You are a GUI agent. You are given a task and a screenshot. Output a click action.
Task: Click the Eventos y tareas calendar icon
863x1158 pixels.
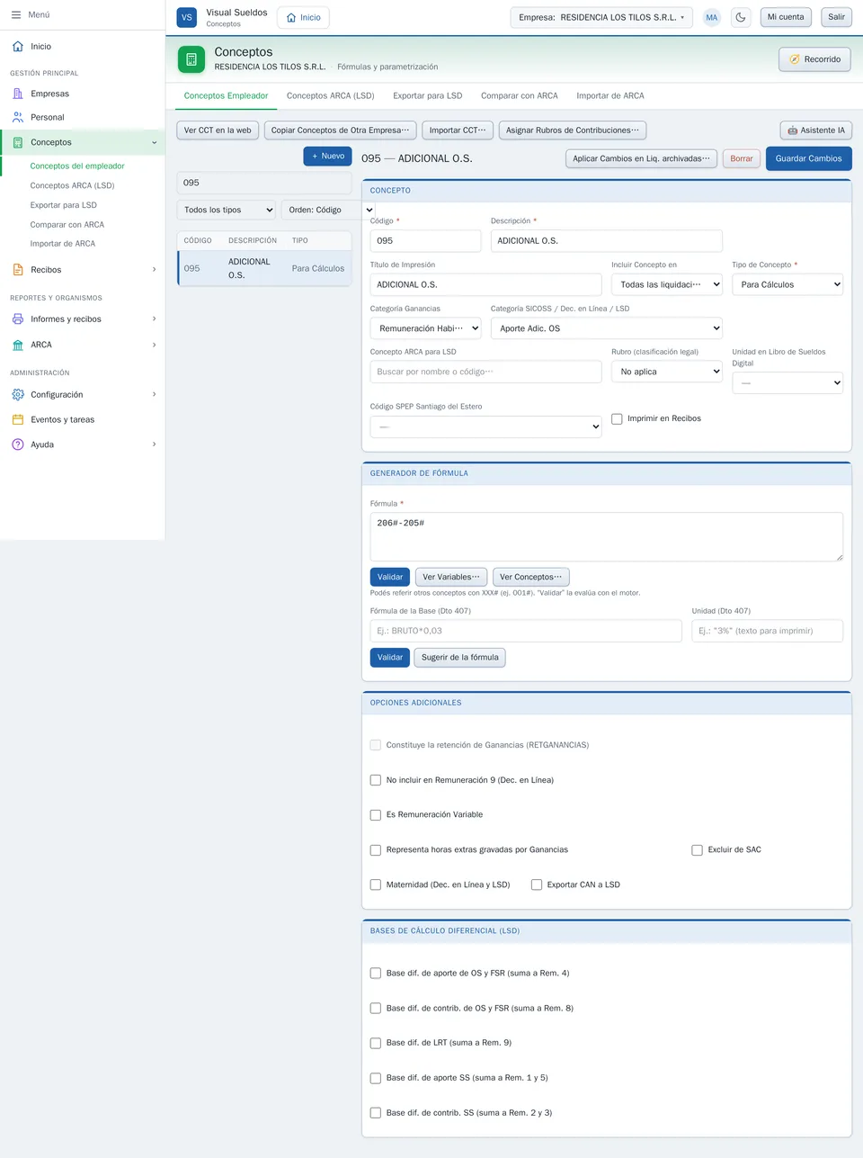[18, 419]
